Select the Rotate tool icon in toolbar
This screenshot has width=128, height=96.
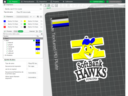(77, 6)
